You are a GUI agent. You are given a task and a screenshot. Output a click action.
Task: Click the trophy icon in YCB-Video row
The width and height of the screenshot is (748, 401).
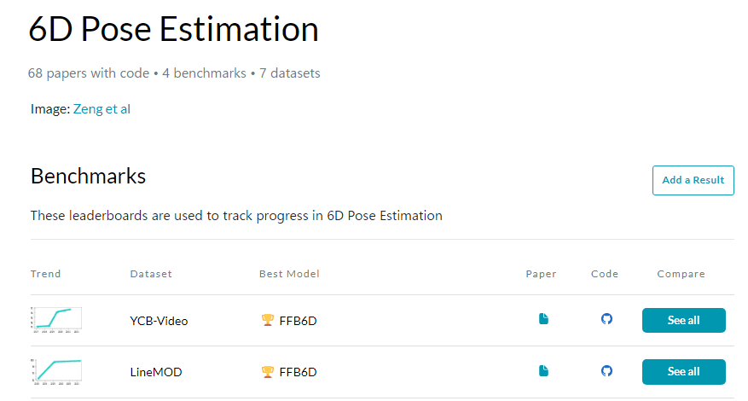point(267,321)
